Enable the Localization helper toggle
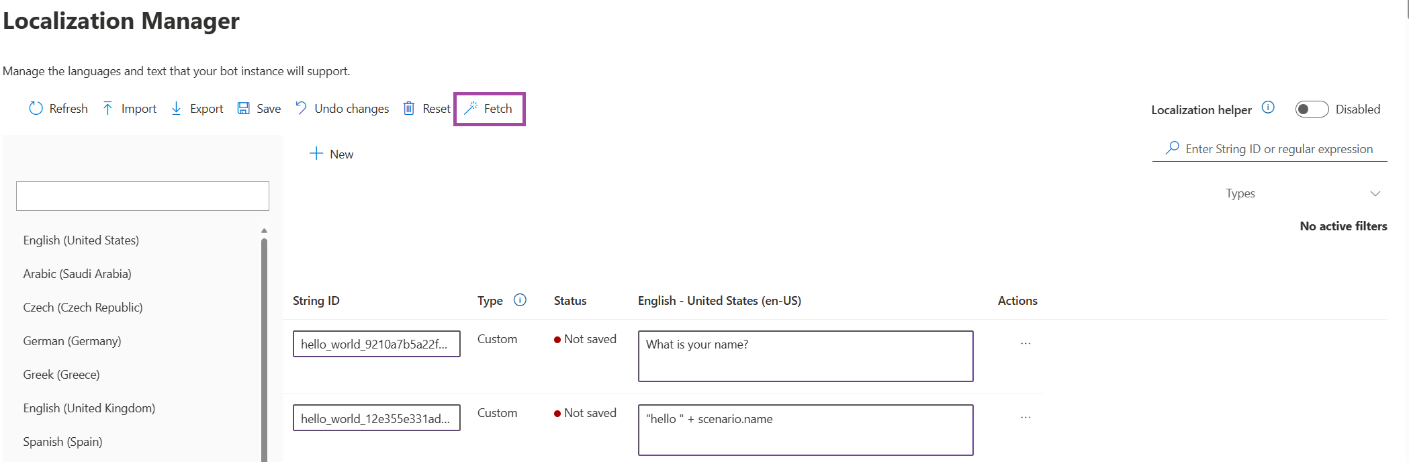Screen dimensions: 1409x462 click(x=1311, y=109)
